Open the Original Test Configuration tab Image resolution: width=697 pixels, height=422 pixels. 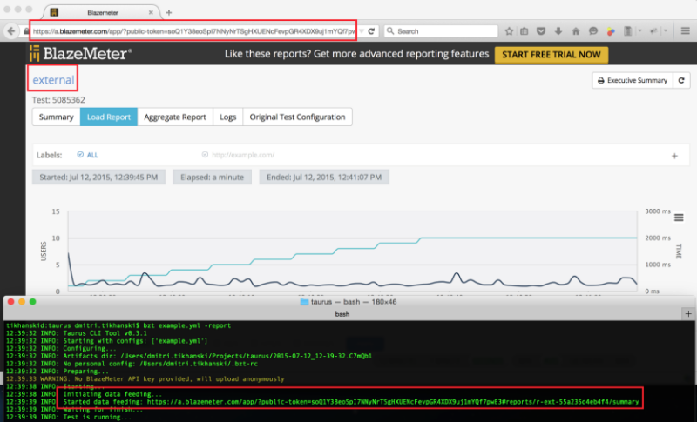297,117
